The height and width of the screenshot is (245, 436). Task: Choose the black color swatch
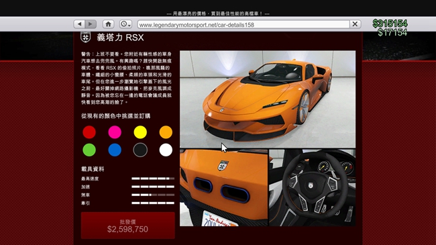(x=140, y=150)
